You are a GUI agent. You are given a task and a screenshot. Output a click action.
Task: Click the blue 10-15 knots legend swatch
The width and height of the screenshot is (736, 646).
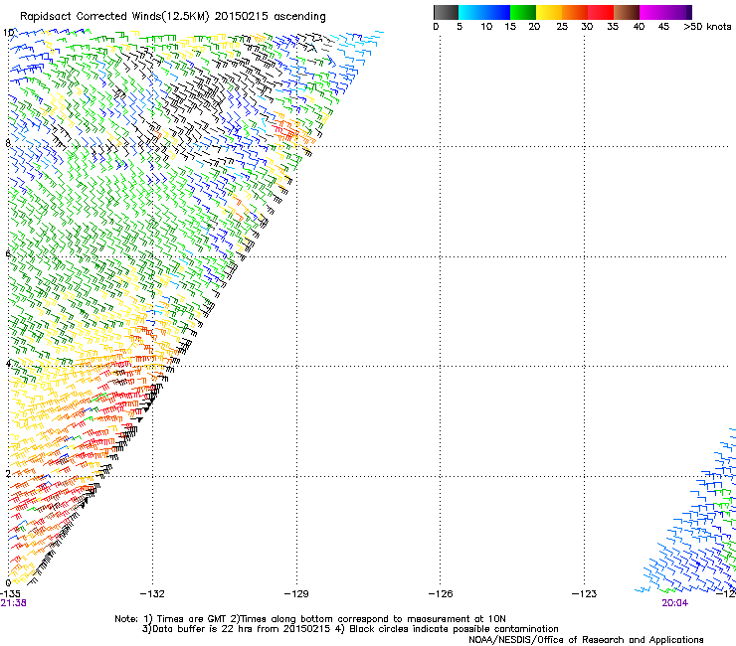(x=497, y=12)
